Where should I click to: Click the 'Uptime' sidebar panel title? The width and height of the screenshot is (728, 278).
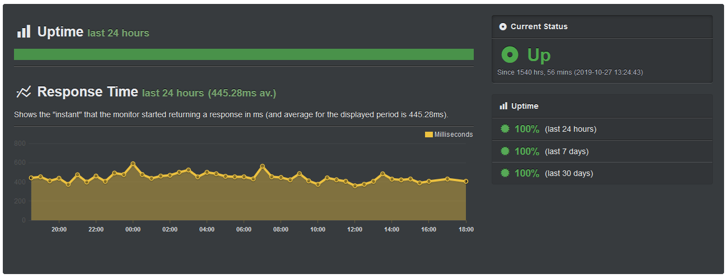pos(525,106)
